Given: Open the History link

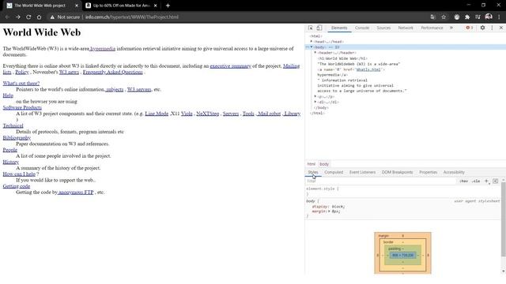Looking at the screenshot, I should click(x=10, y=162).
